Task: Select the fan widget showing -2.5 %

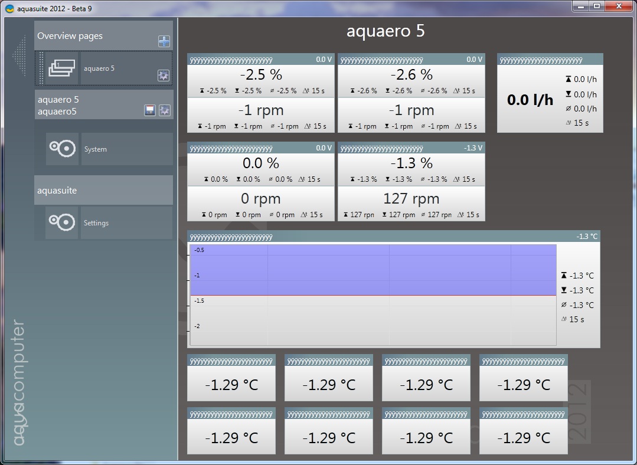Action: coord(261,76)
